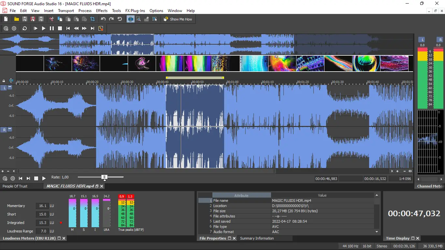Collapse the right channel with the minus button
445x250 pixels.
(10, 129)
